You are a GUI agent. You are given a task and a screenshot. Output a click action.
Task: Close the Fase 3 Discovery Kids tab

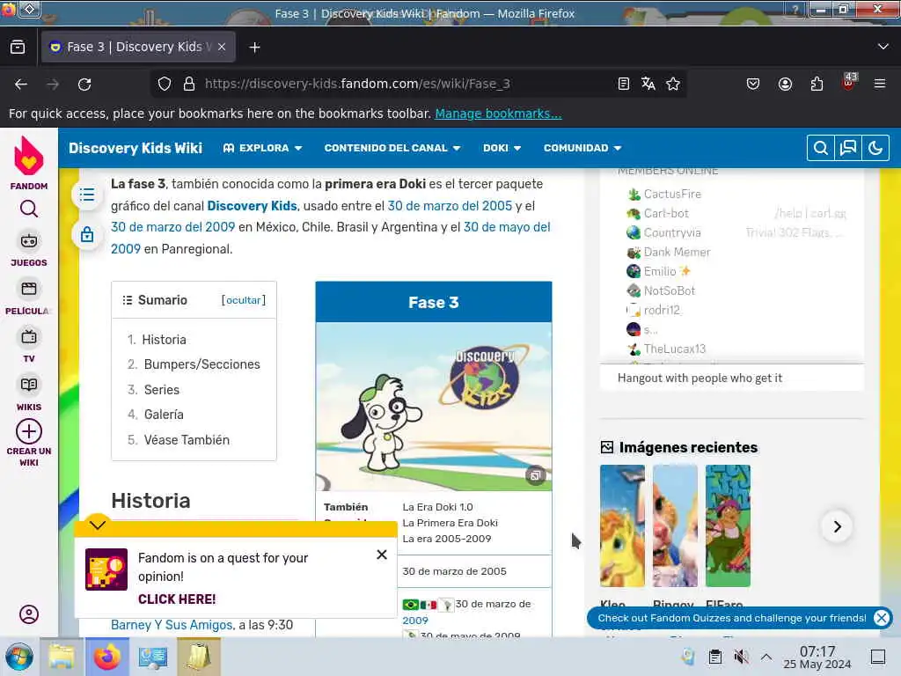(222, 48)
